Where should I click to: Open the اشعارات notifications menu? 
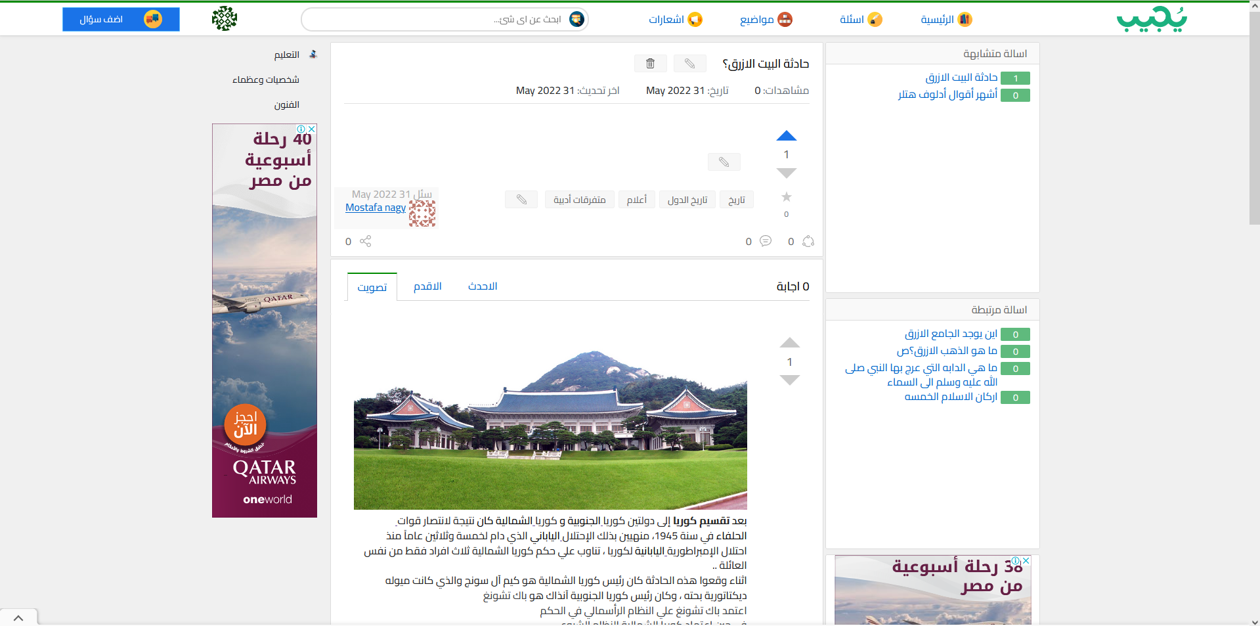click(x=675, y=20)
